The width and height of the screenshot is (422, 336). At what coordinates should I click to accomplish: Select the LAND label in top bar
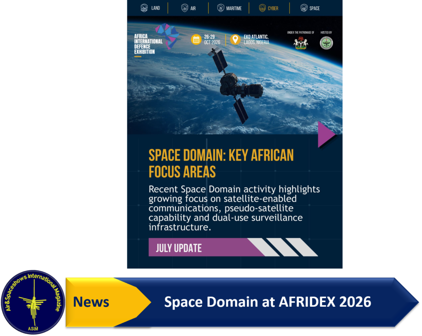(155, 8)
